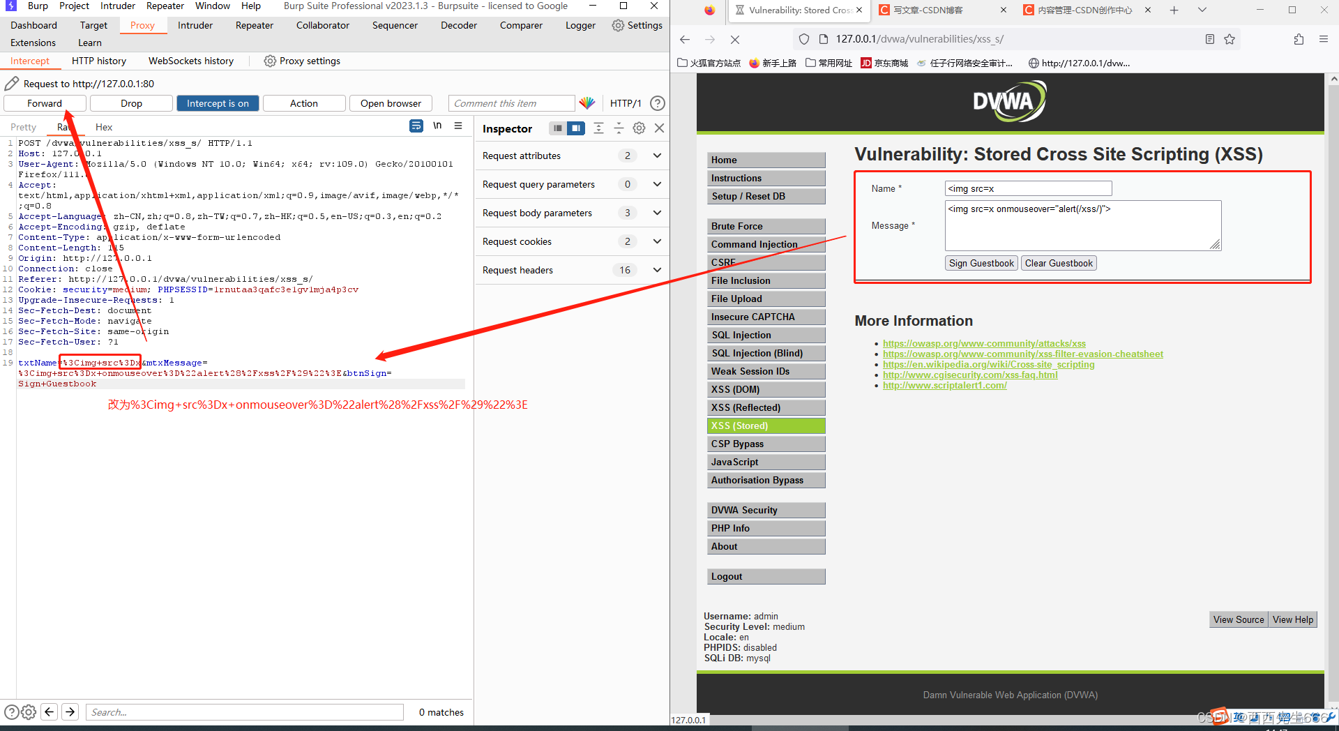Click the Message textarea in DVWA
Screen dimensions: 1339x731
[x=1083, y=225]
